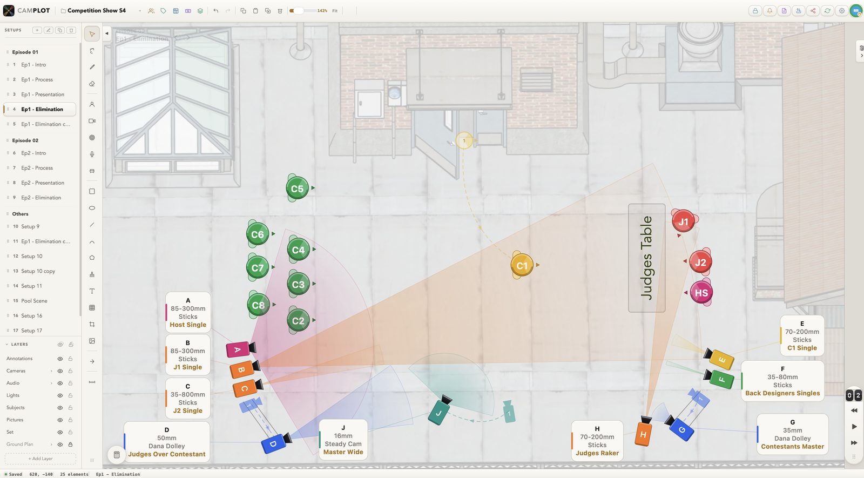Delete the setup using the Setups trash button

point(71,30)
